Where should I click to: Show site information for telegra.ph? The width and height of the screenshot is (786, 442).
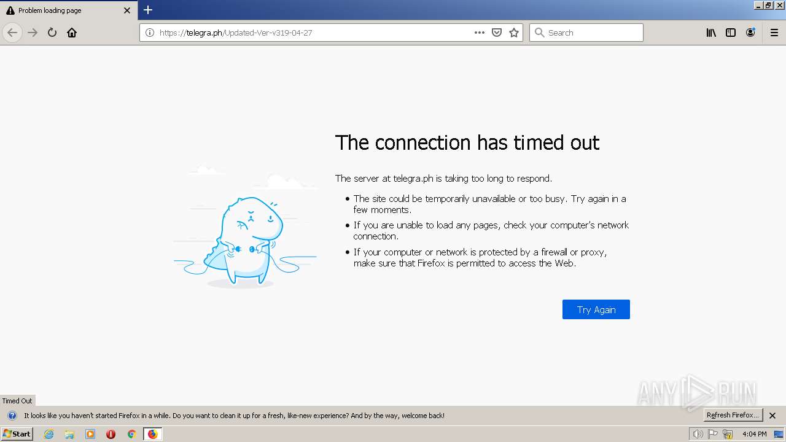[149, 33]
